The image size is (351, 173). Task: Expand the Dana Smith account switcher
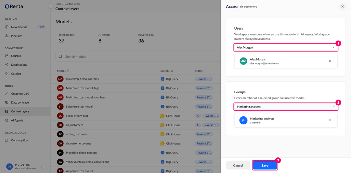tap(42, 167)
